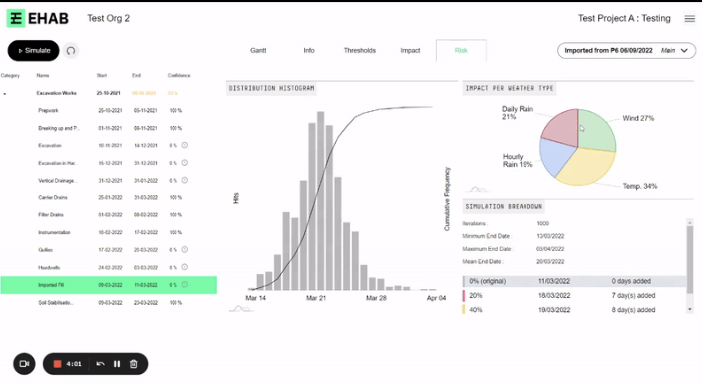Click the highlighted Imported Fill row

(x=109, y=285)
